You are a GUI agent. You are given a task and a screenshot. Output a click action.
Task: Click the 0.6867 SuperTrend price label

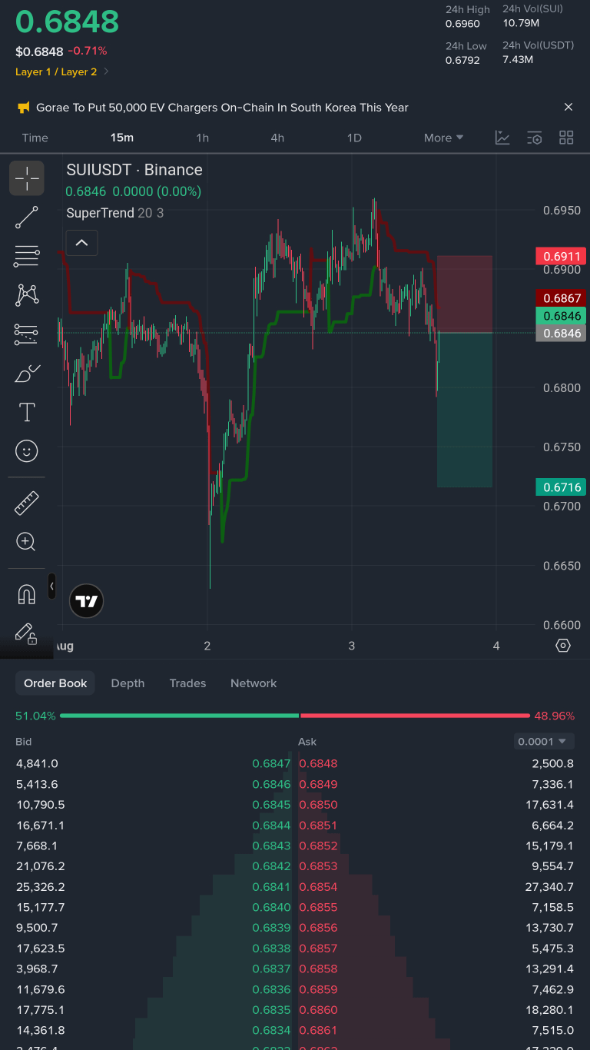(x=561, y=298)
